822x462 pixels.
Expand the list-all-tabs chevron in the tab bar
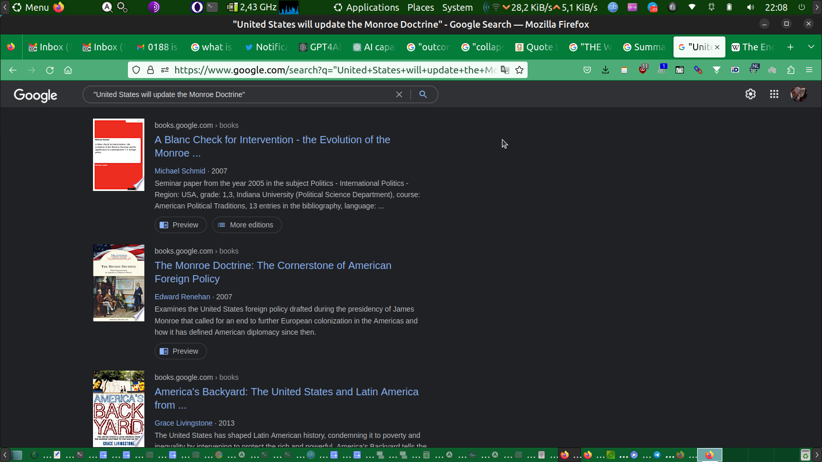click(x=811, y=47)
